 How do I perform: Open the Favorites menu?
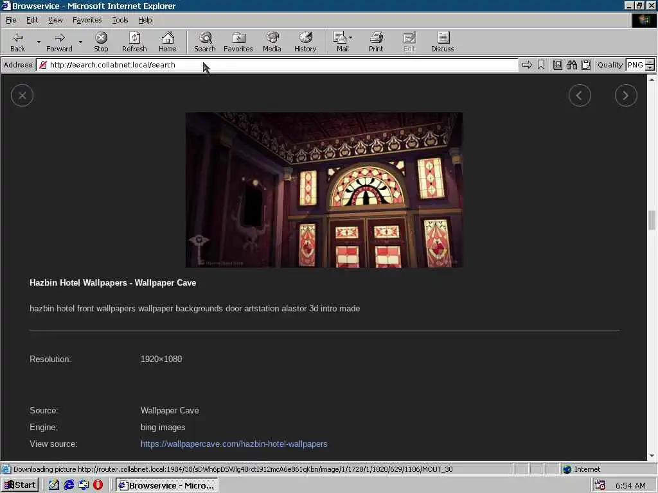click(87, 20)
